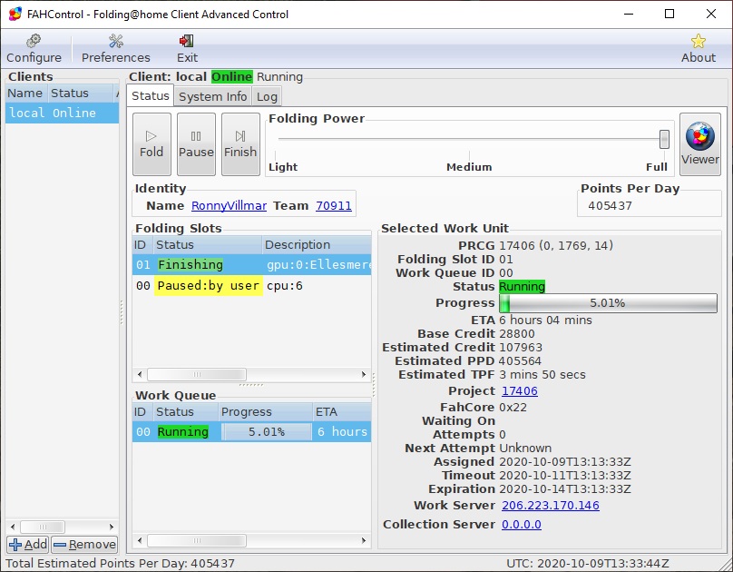733x572 pixels.
Task: Add a new client
Action: (x=28, y=545)
